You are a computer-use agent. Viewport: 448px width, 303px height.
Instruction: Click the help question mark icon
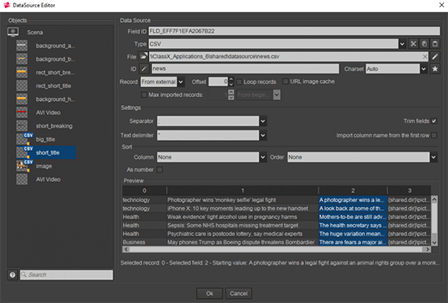point(12,274)
